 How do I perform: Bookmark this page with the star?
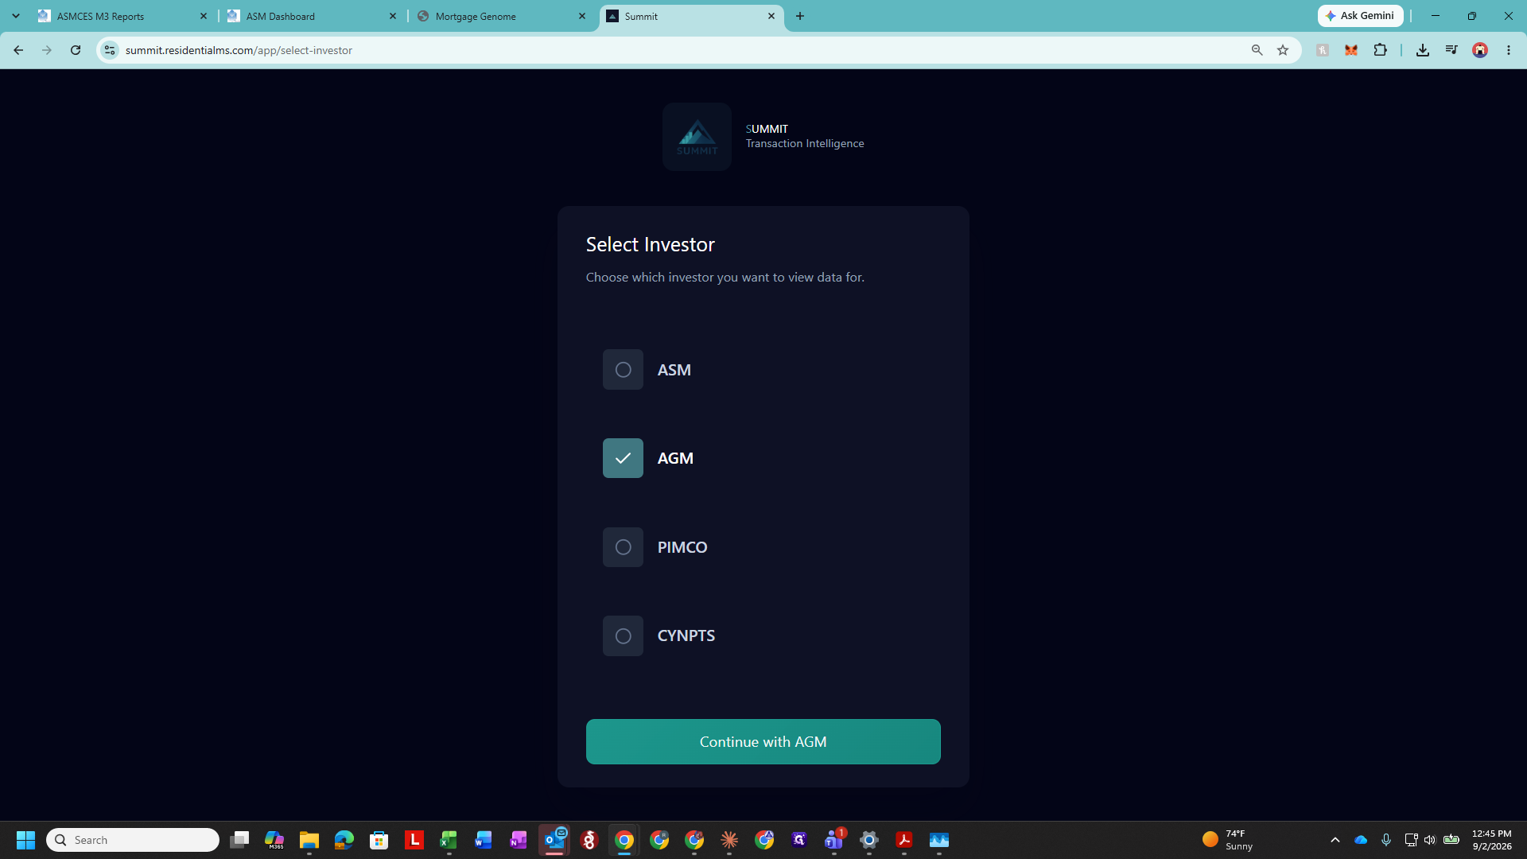pyautogui.click(x=1283, y=50)
